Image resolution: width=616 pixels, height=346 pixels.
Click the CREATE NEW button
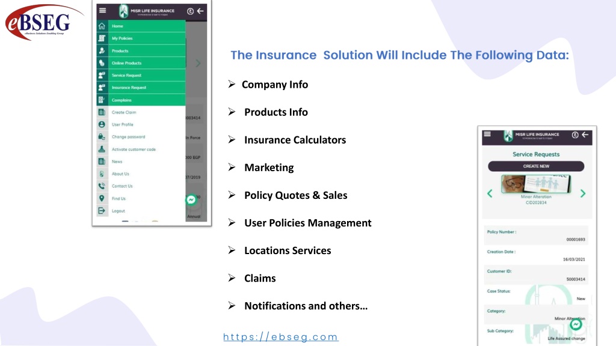[x=536, y=166]
